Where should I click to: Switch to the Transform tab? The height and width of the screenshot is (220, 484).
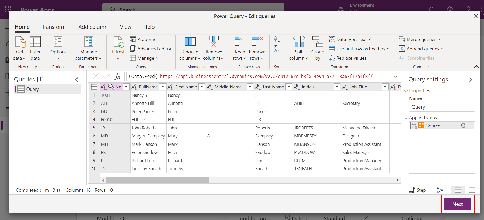click(54, 27)
